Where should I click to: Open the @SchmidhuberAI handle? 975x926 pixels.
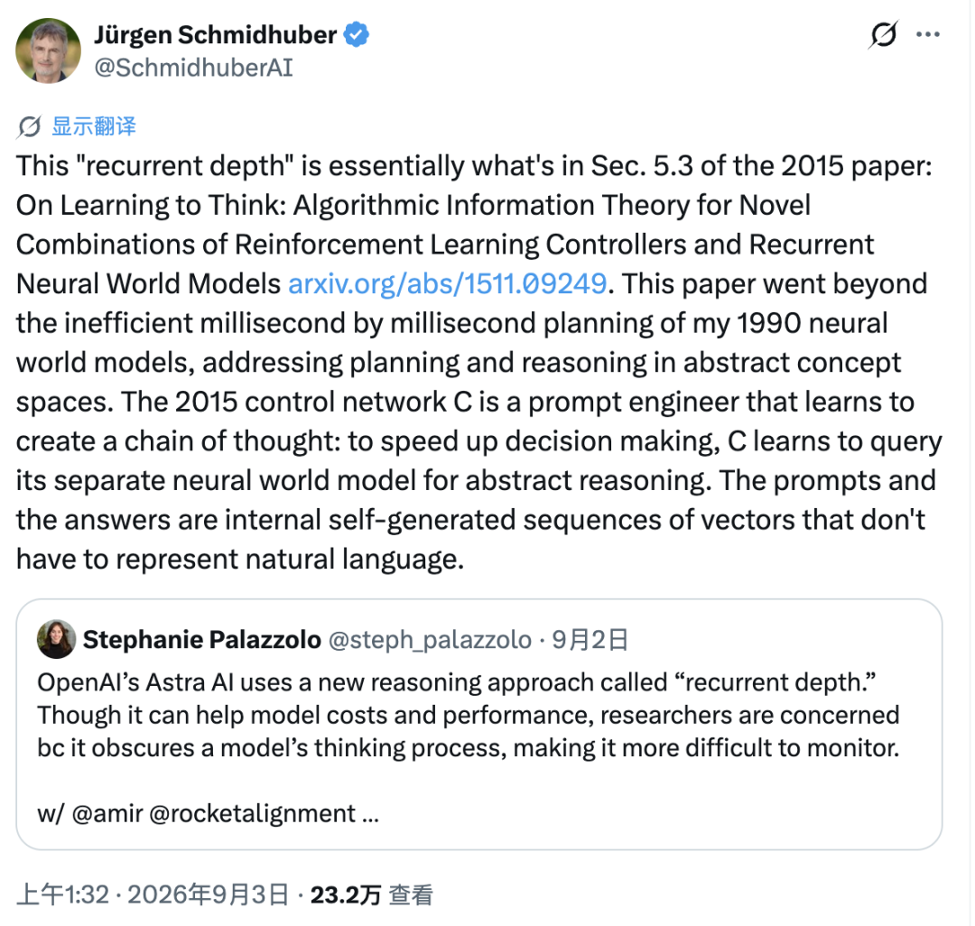193,68
